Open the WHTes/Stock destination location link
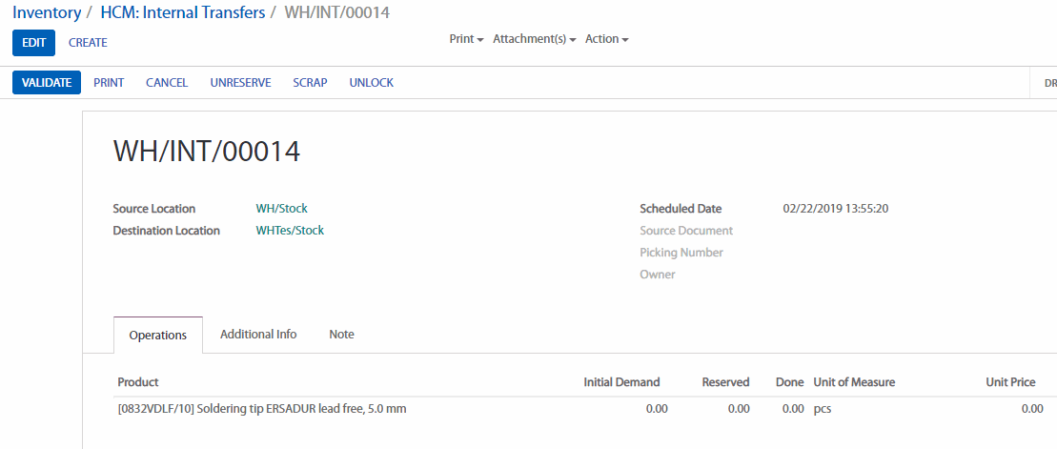This screenshot has width=1057, height=449. (290, 231)
